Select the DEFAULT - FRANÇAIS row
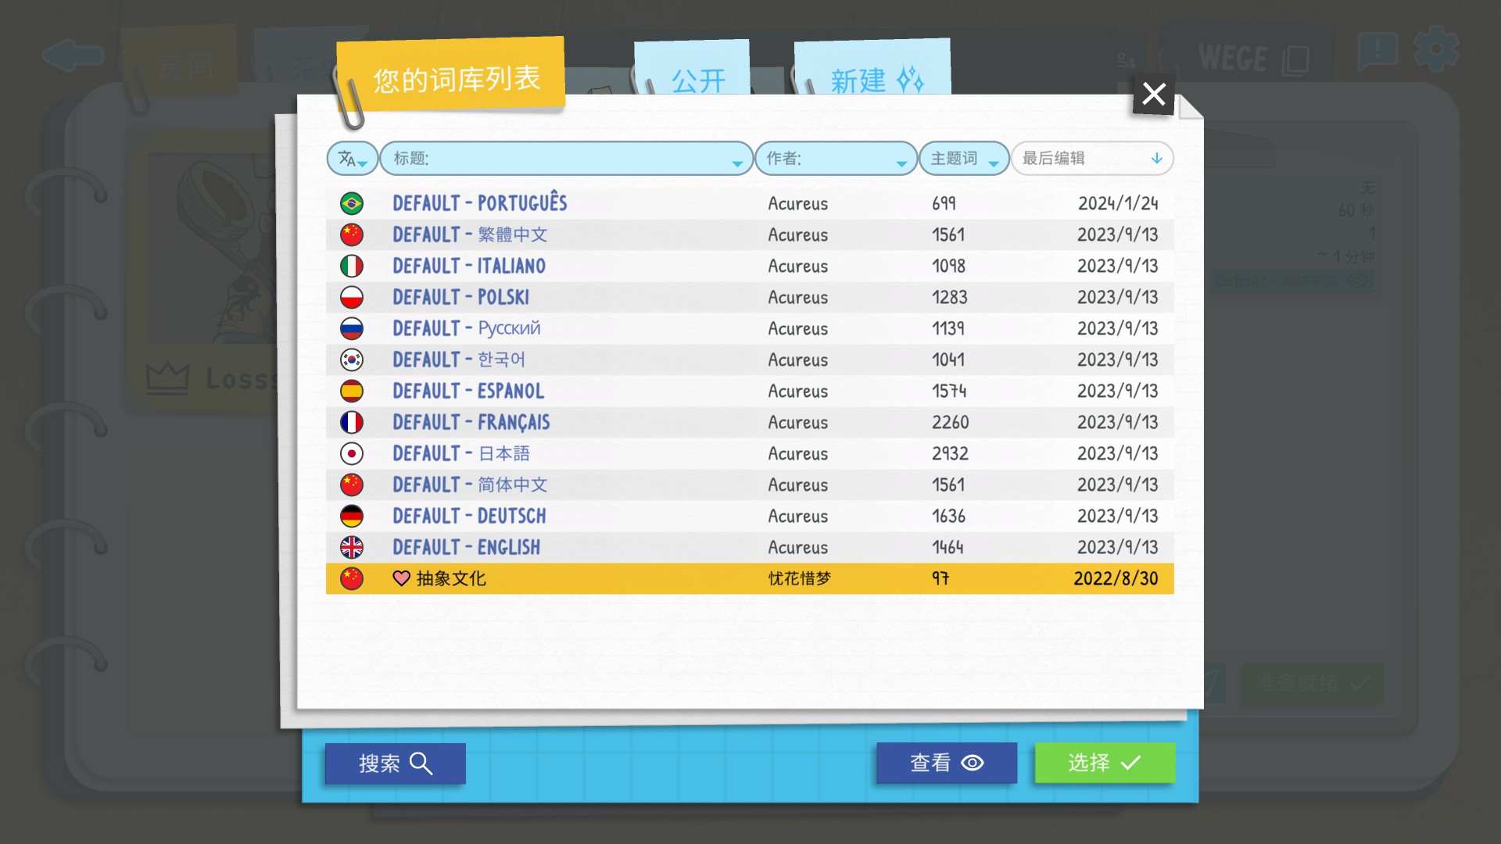This screenshot has width=1501, height=844. 749,422
